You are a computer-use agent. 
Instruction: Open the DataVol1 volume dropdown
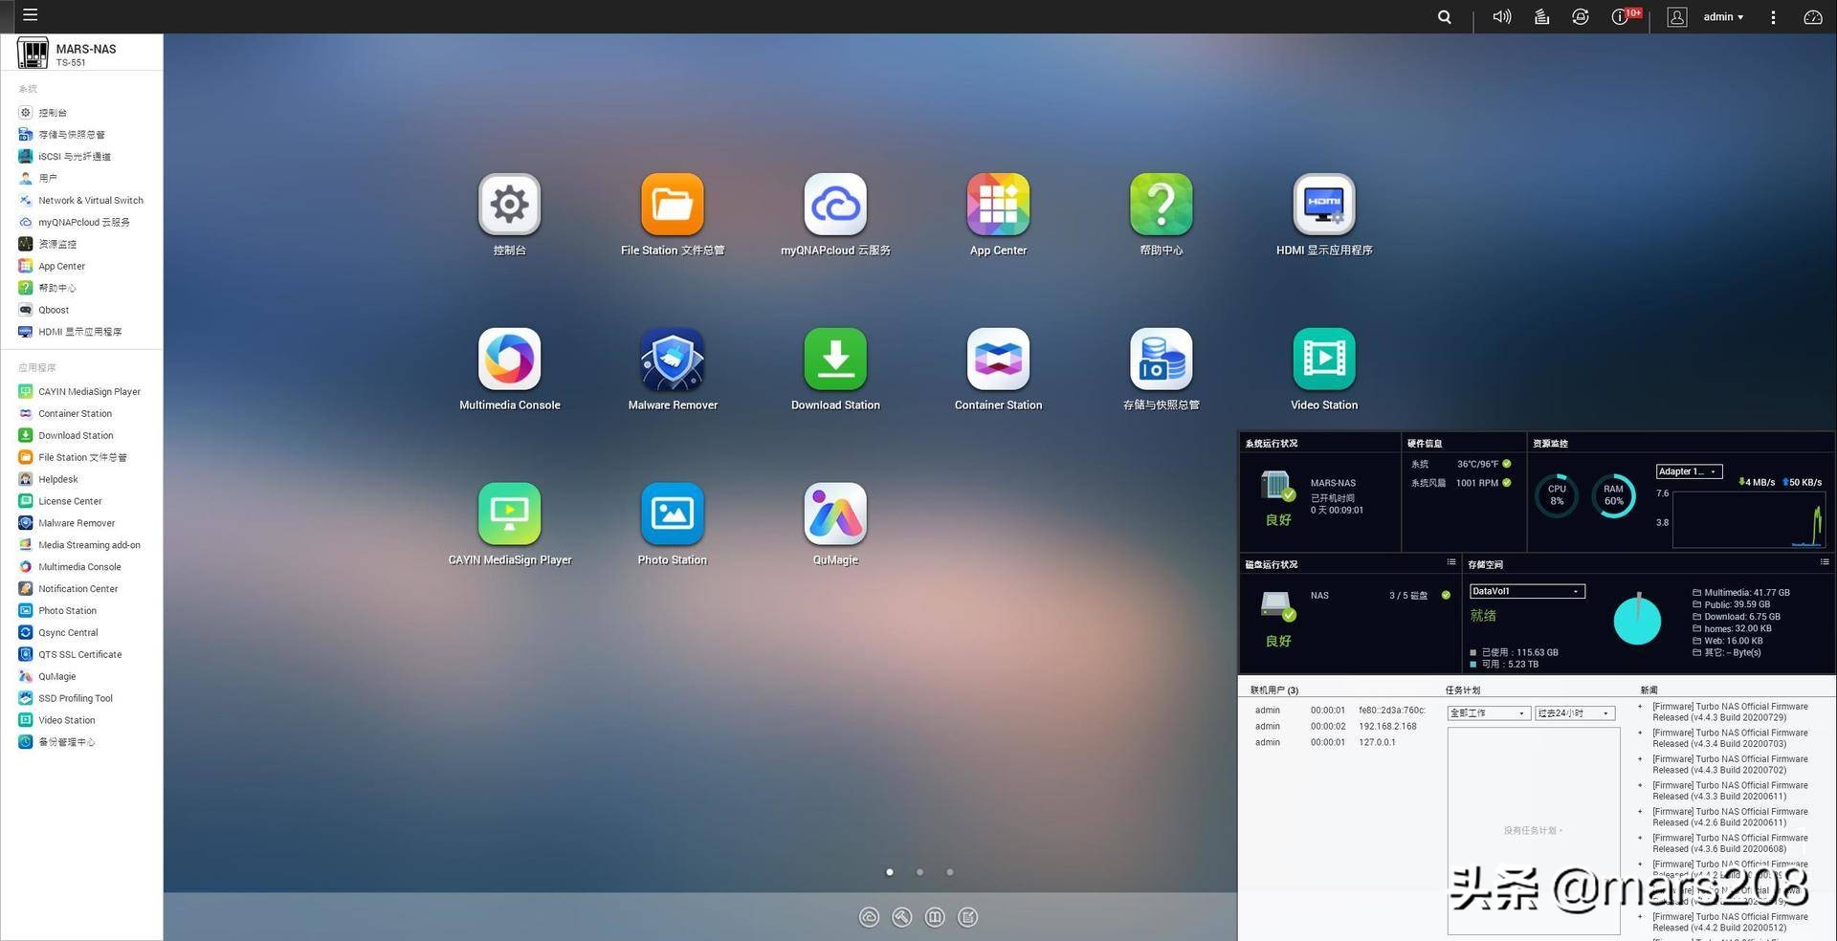click(1526, 591)
